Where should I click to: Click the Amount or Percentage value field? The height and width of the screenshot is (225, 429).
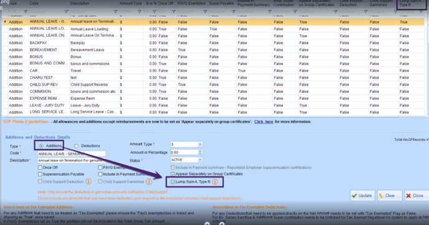(183, 152)
